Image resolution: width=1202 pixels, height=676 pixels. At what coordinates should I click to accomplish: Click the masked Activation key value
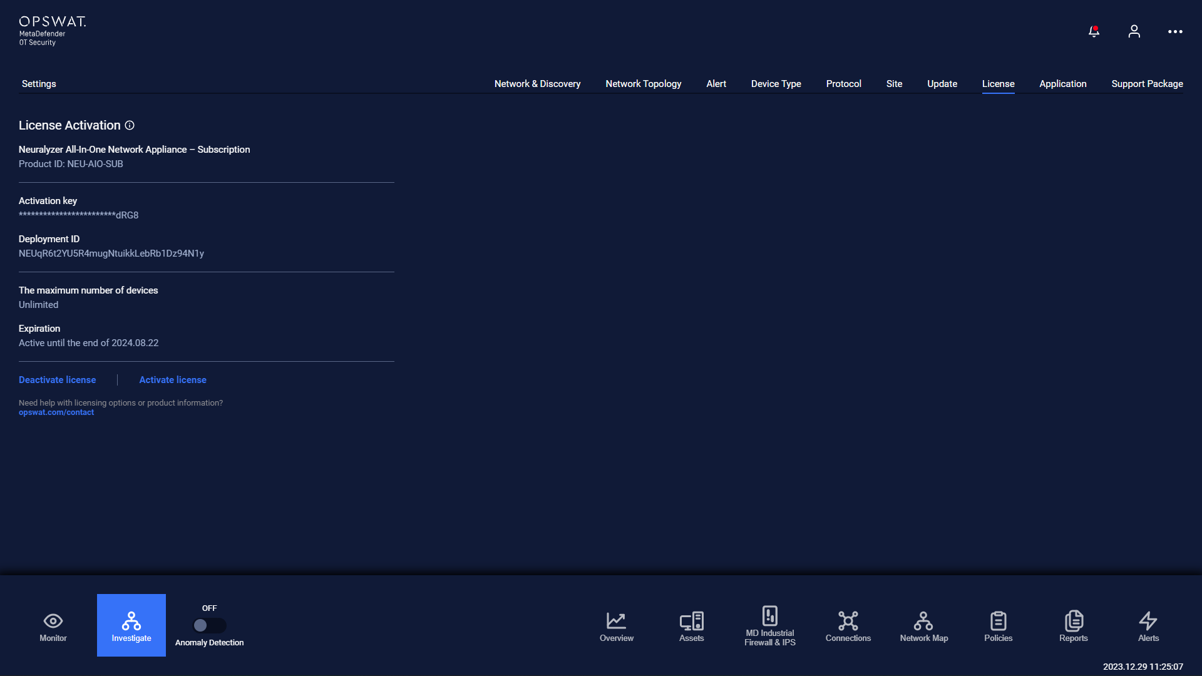click(x=78, y=215)
